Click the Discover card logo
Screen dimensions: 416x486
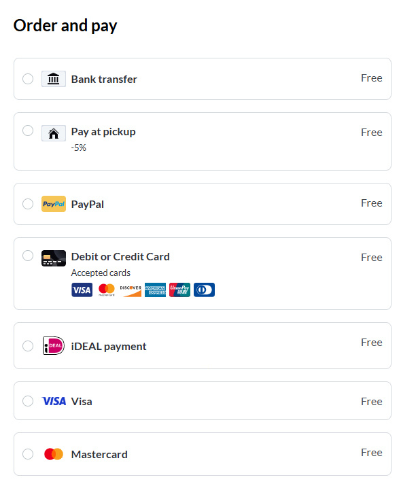coord(131,290)
